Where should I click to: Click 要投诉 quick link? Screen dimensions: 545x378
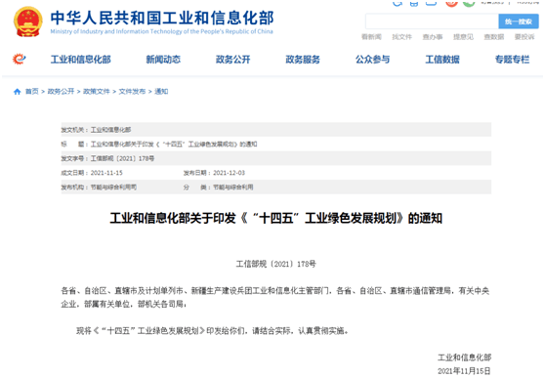pyautogui.click(x=524, y=37)
